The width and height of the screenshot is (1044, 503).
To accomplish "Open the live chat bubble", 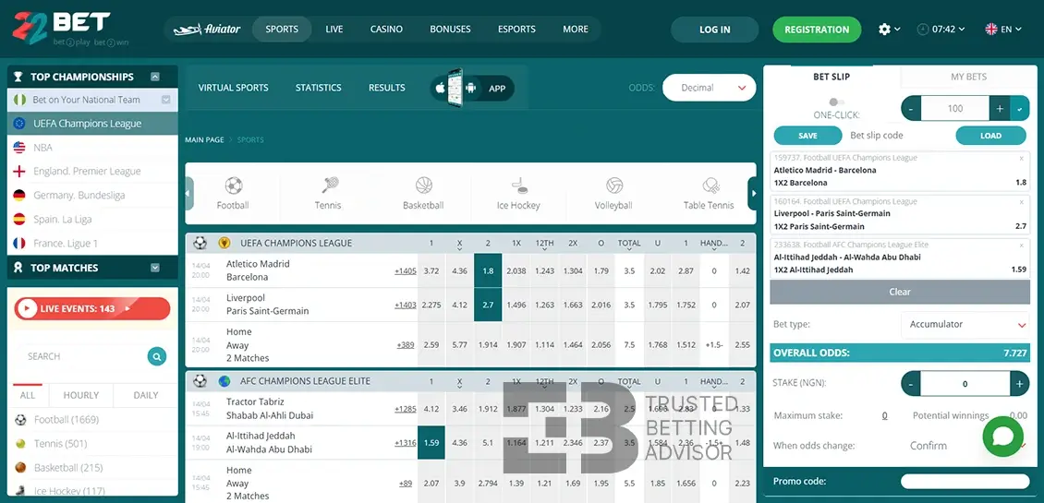I will (x=1002, y=437).
